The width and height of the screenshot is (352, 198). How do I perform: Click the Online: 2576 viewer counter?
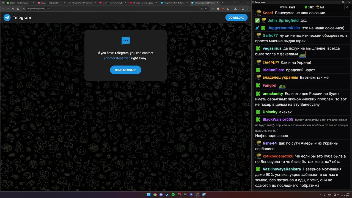(x=287, y=7)
